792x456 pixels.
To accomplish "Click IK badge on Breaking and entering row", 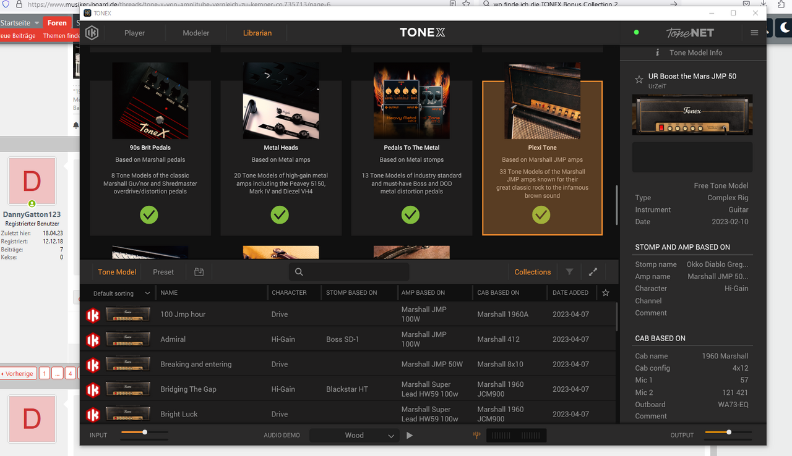I will point(93,365).
